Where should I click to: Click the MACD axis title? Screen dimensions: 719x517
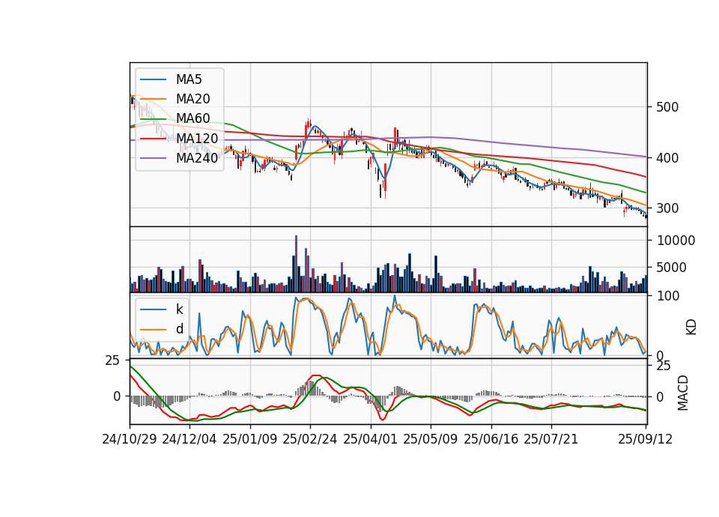(x=683, y=393)
